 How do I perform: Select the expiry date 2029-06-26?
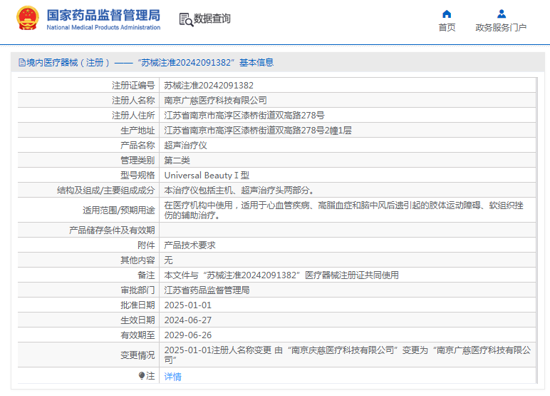click(187, 335)
